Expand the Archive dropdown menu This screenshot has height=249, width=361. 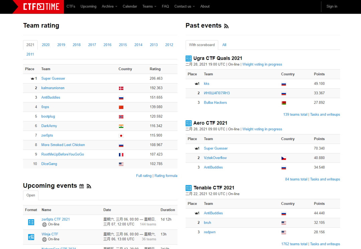(109, 6)
